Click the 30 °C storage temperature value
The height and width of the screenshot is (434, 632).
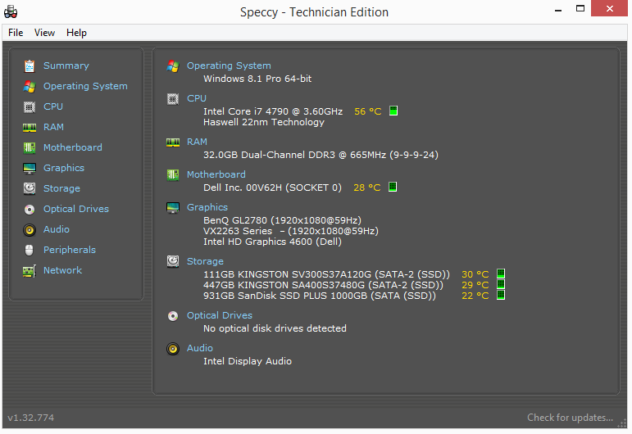(x=475, y=274)
